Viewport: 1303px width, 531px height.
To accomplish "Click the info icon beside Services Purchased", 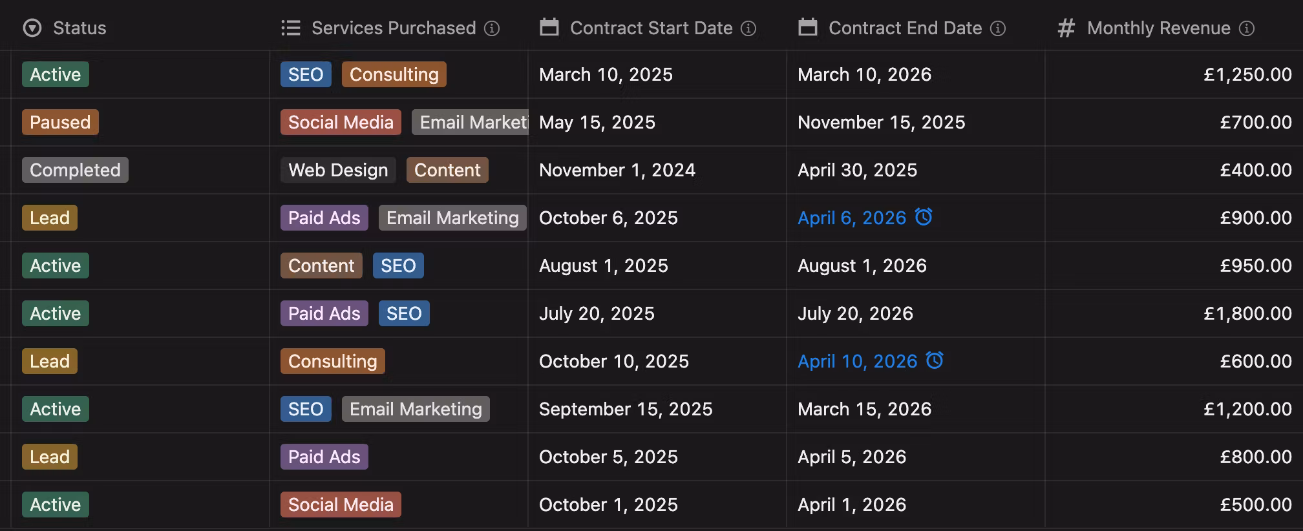I will coord(492,28).
